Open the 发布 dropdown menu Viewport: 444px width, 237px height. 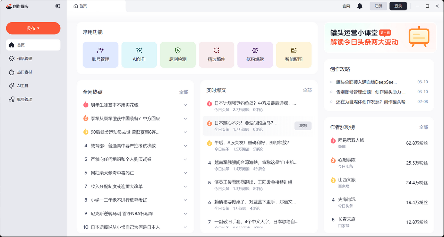(x=33, y=28)
